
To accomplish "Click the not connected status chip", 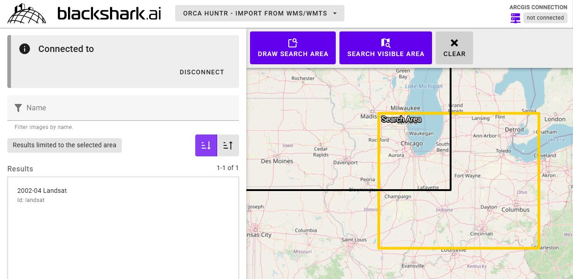I will point(545,18).
